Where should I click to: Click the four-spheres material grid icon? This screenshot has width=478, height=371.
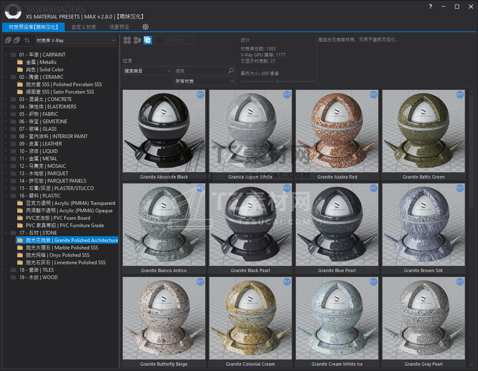pyautogui.click(x=127, y=40)
